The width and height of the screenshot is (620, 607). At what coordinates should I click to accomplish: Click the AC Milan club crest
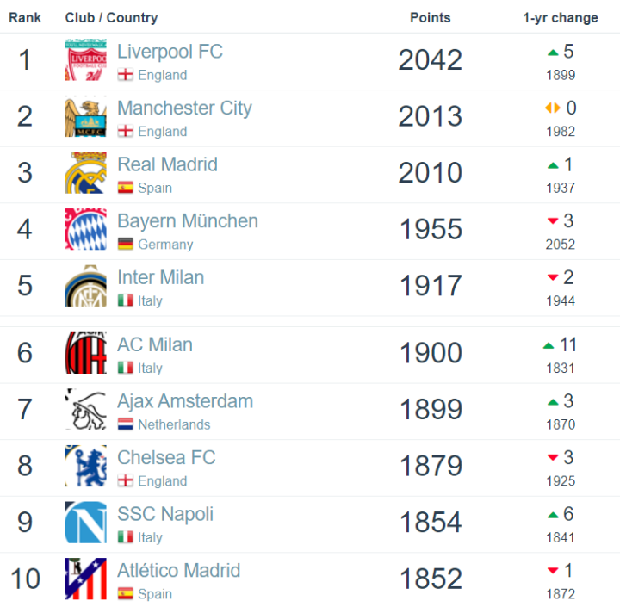click(x=85, y=353)
